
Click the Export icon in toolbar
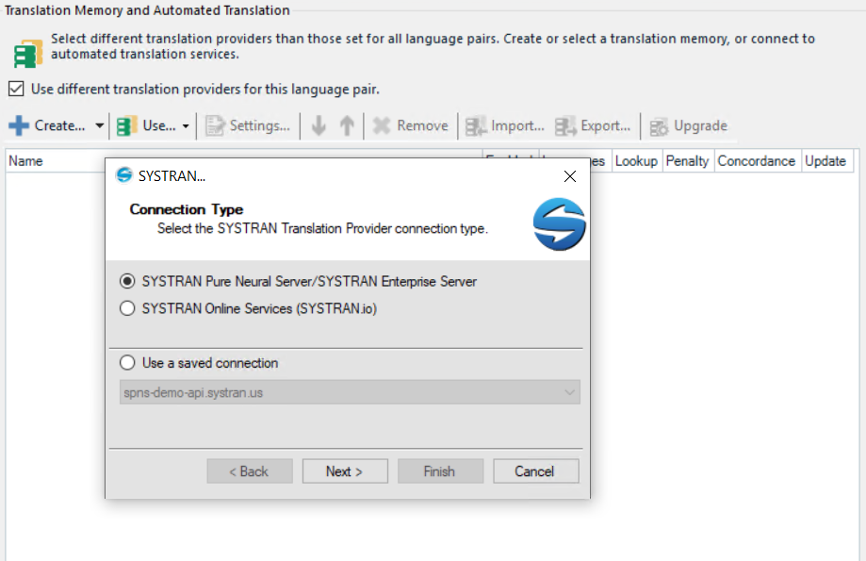[565, 125]
